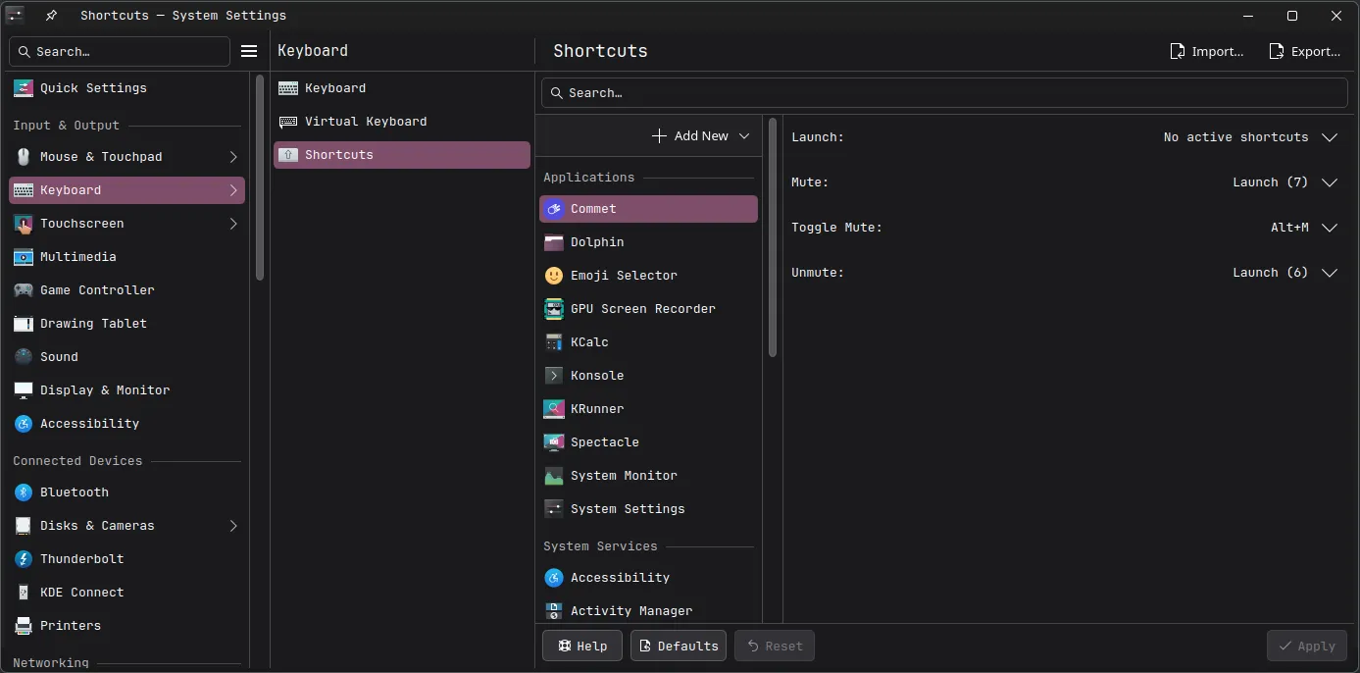Expand the Toggle Mute shortcut details
Image resolution: width=1360 pixels, height=673 pixels.
click(x=1329, y=227)
